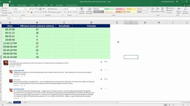Open the General number format dropdown
Screen dimensions: 190x106
76,9
